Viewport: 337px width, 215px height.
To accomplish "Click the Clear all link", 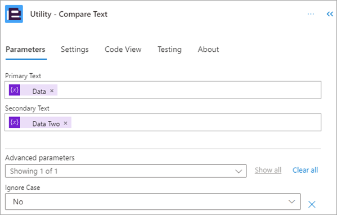I will tap(305, 170).
